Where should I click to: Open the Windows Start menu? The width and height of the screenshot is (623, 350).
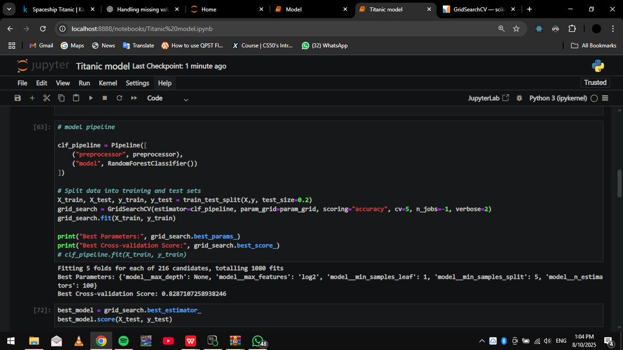coord(11,341)
